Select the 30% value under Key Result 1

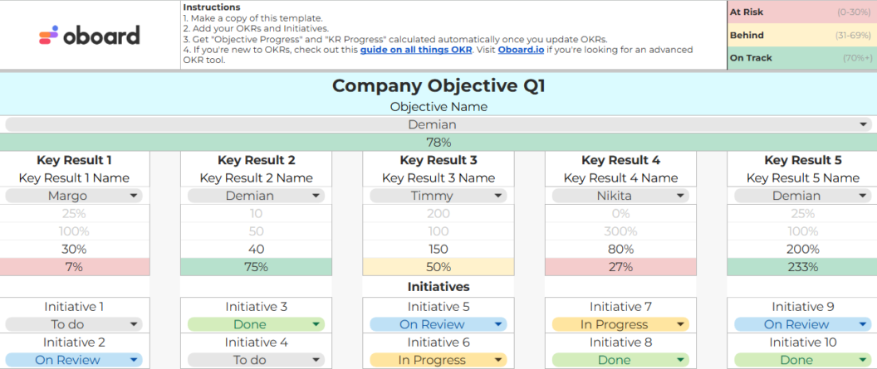[x=75, y=249]
